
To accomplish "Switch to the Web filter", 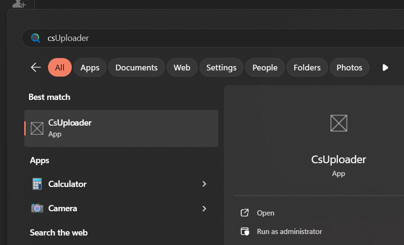I will [182, 68].
